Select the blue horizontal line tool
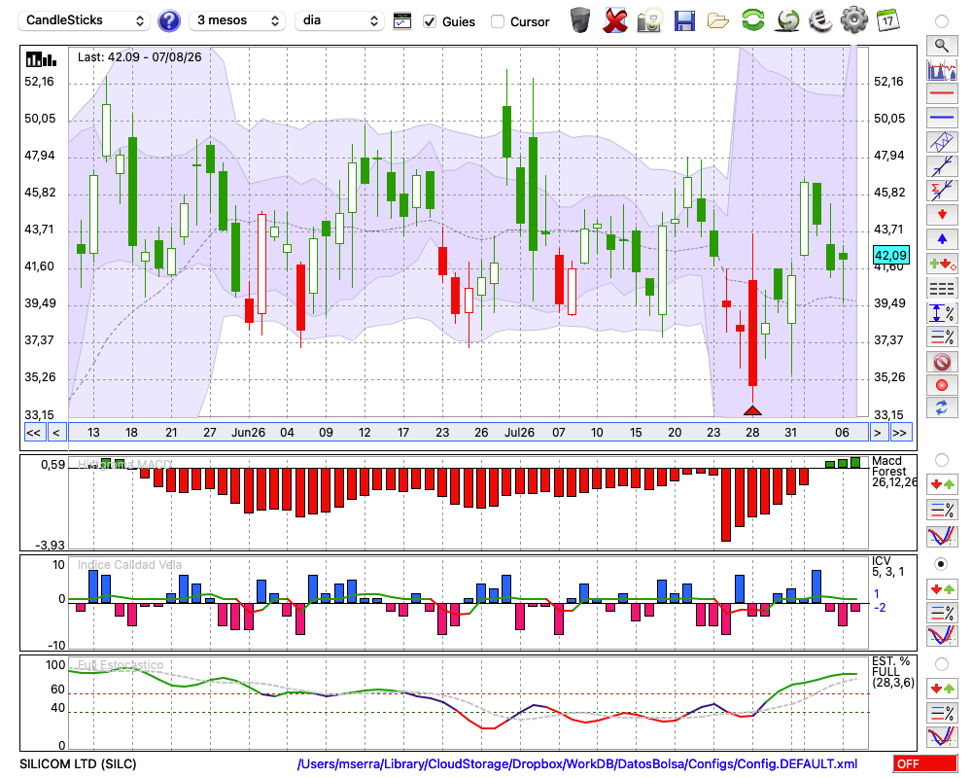The height and width of the screenshot is (778, 972). [942, 118]
